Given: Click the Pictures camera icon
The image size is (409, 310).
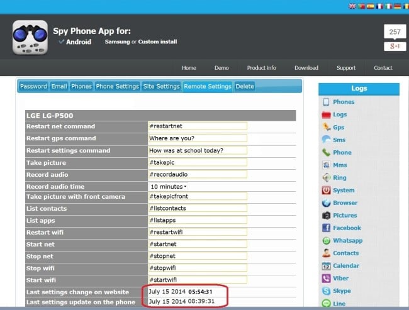Looking at the screenshot, I should (x=326, y=215).
